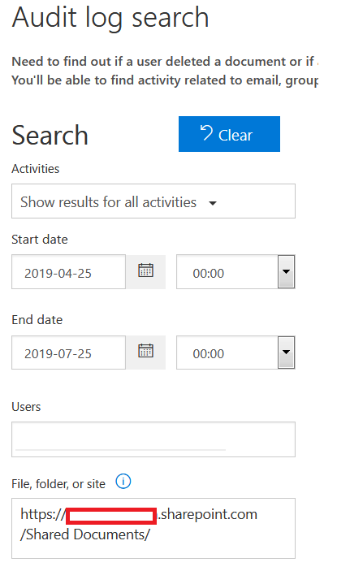
Task: Click the Activities field label
Action: [x=35, y=169]
